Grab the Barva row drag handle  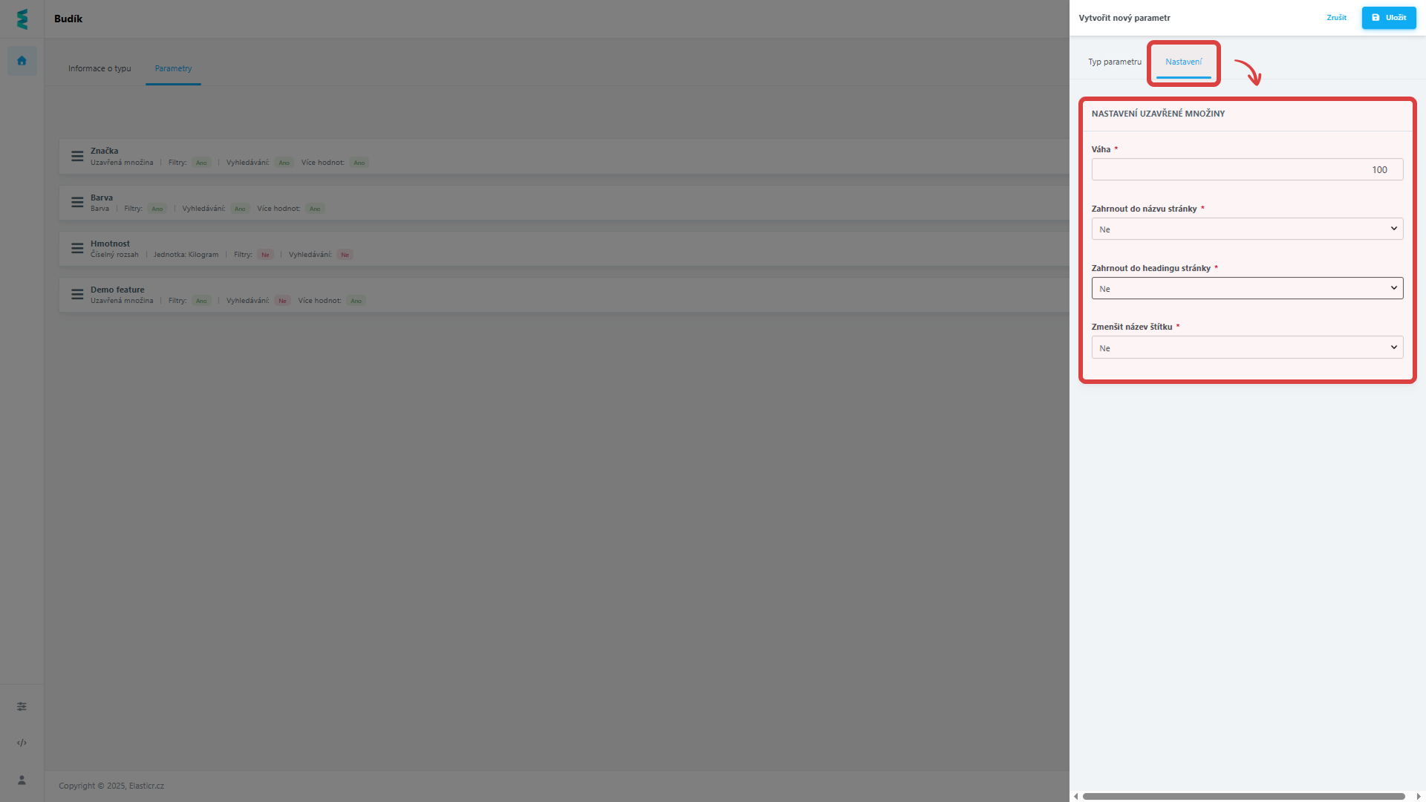77,202
